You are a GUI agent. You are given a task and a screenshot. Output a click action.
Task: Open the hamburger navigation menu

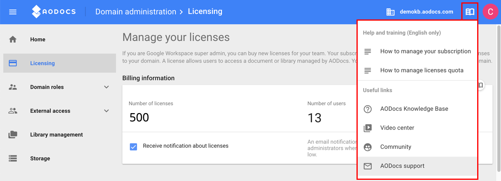click(13, 12)
